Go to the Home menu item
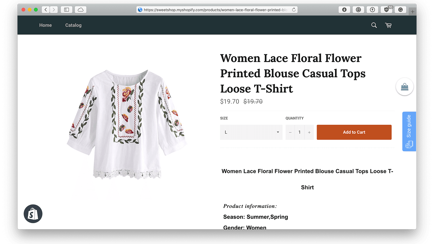434x244 pixels. (x=45, y=25)
